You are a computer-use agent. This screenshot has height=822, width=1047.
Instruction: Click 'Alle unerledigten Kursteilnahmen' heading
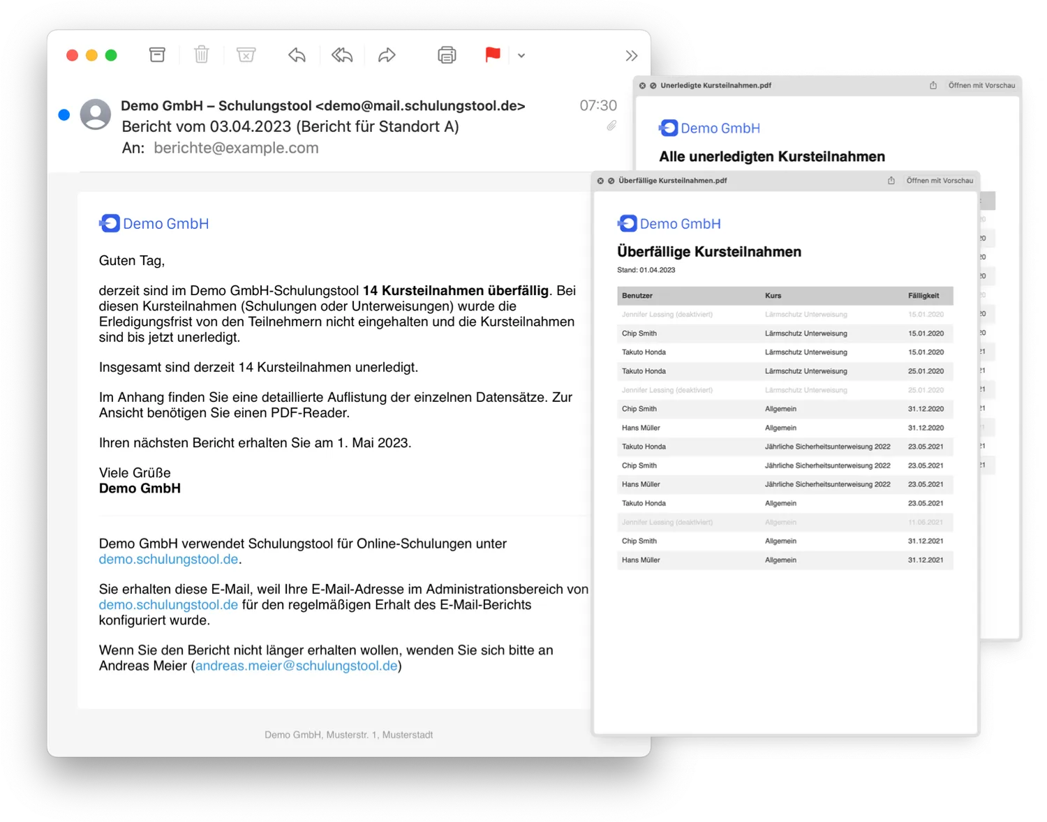tap(772, 156)
